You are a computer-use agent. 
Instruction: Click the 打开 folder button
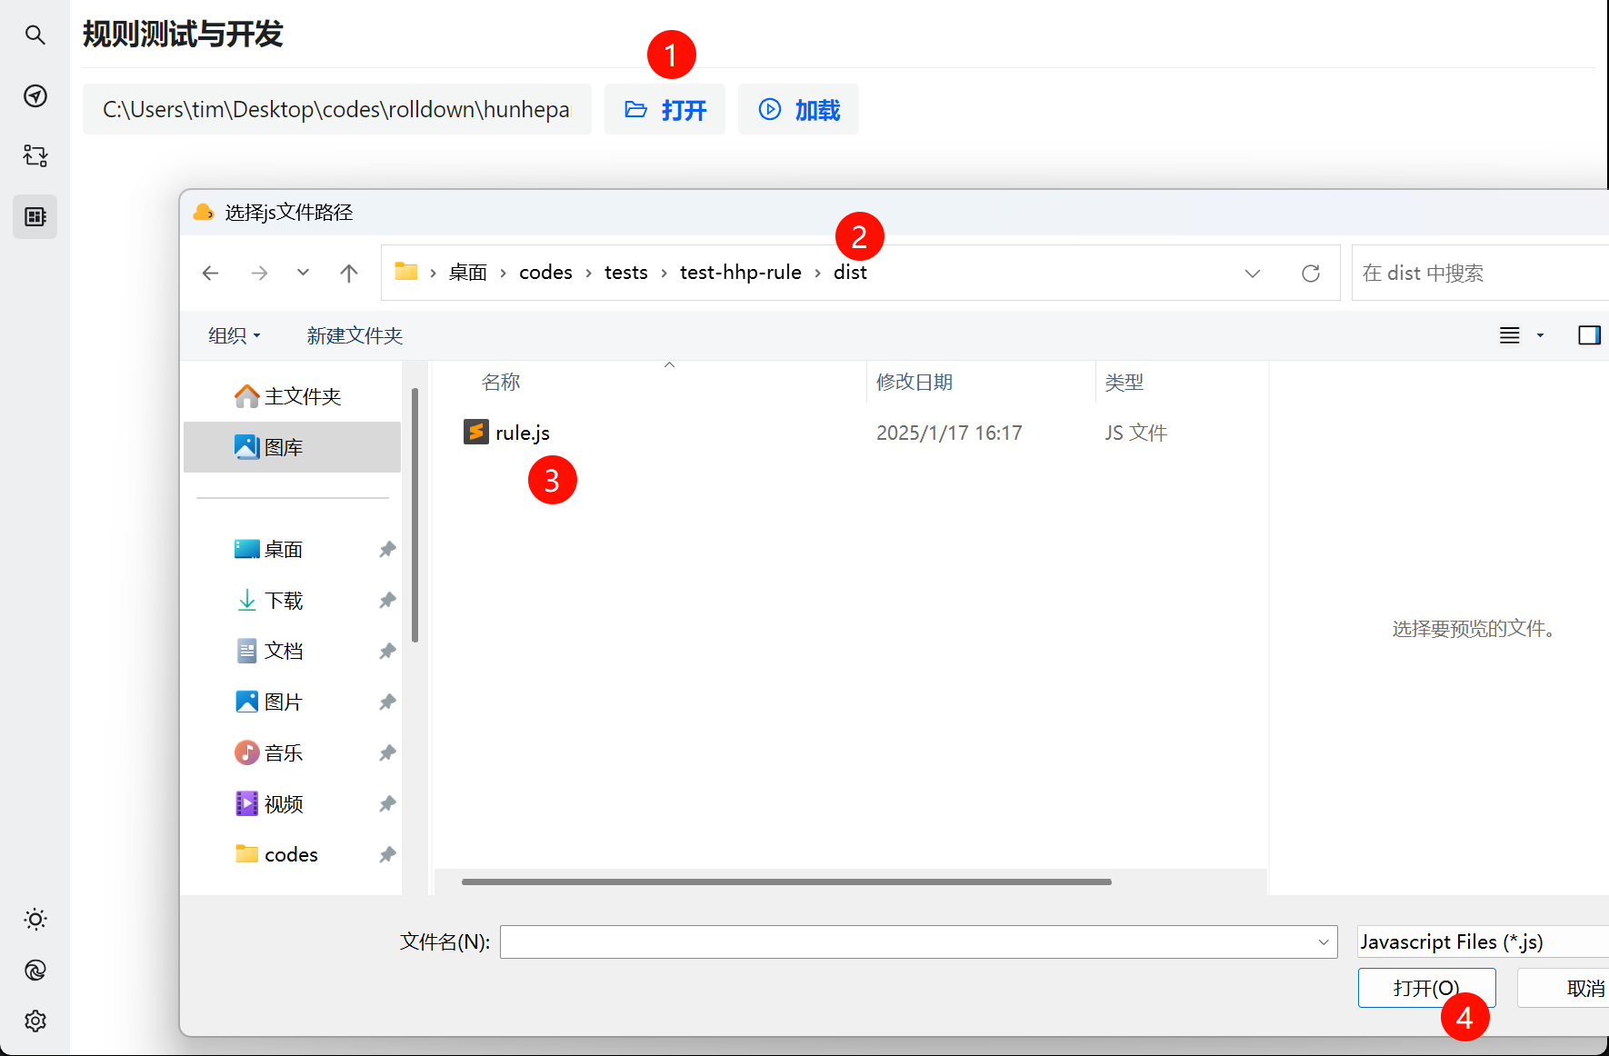(665, 109)
